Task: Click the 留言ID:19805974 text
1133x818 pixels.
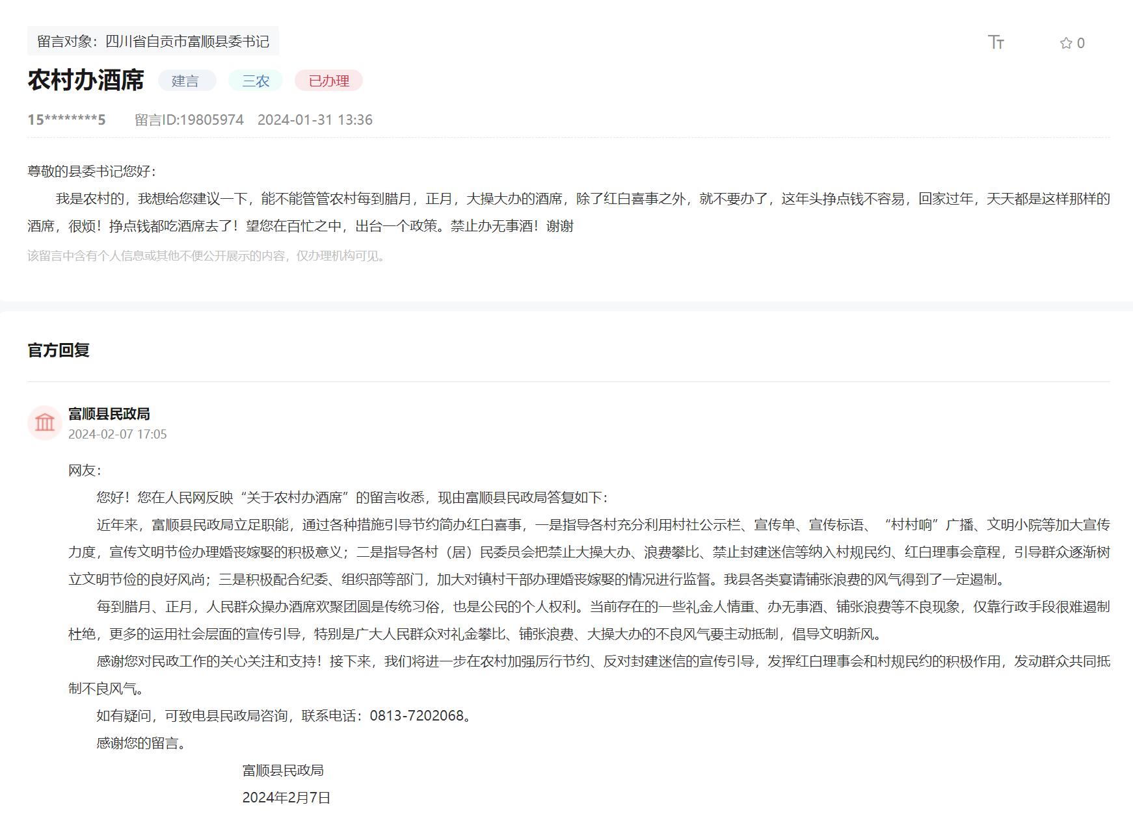Action: point(189,120)
